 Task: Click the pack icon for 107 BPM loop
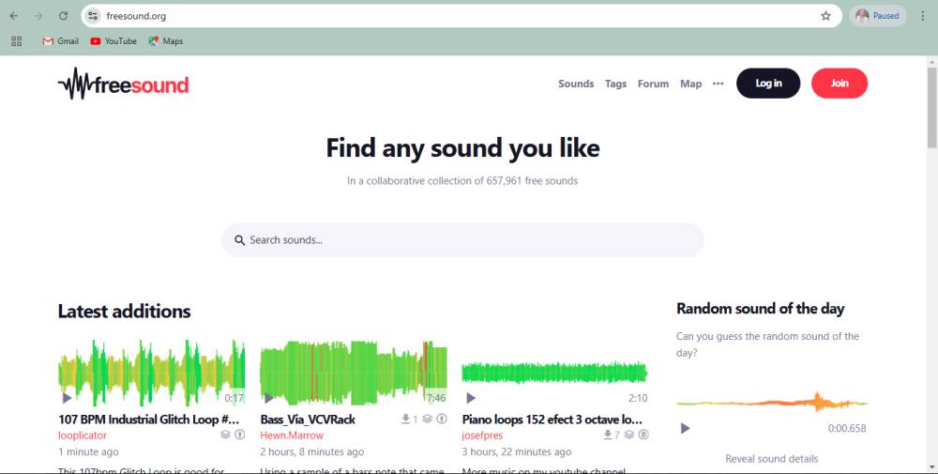coord(225,435)
